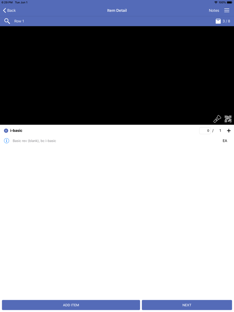Tap the EA unit label
Viewport: 234px width, 312px height.
point(225,141)
